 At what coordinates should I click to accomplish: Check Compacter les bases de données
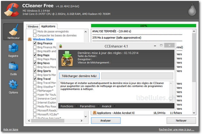[35, 35]
